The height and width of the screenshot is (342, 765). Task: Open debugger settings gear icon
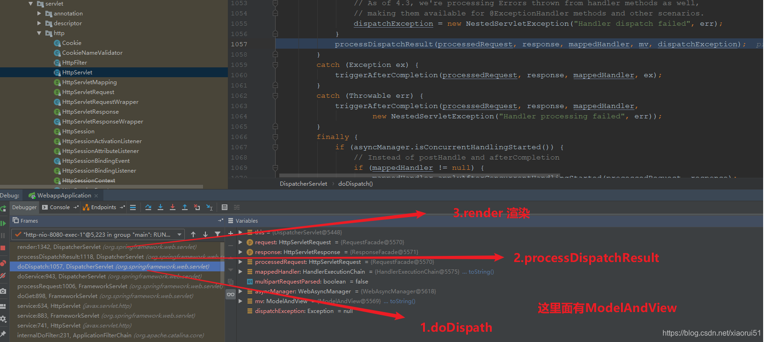pyautogui.click(x=3, y=319)
